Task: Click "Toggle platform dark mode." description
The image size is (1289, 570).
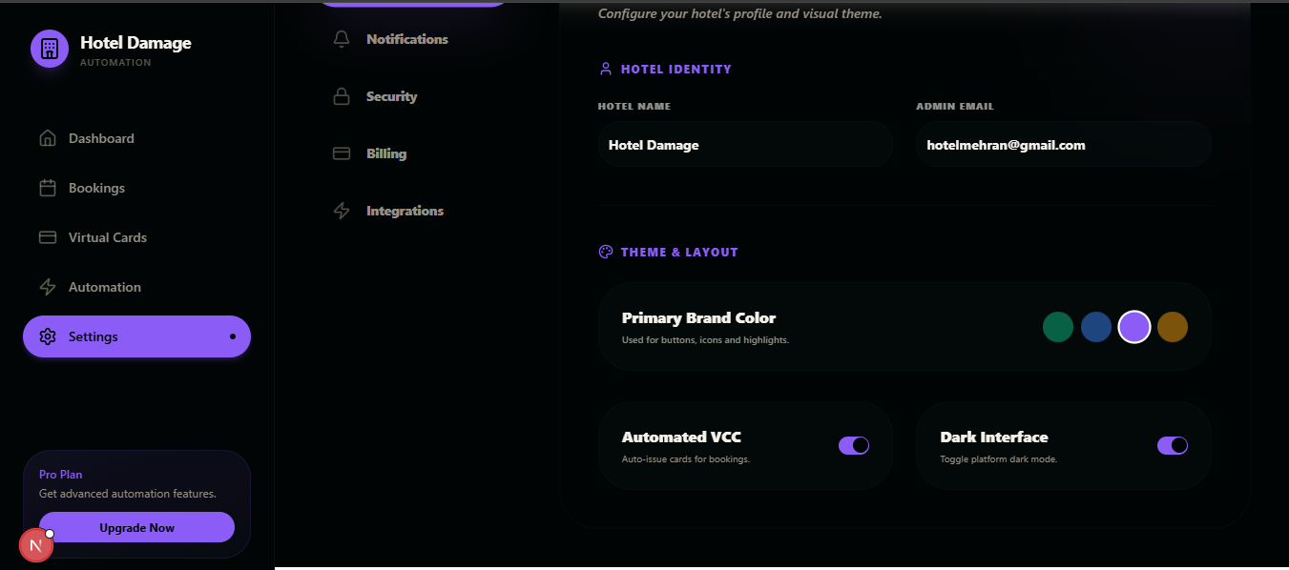Action: pos(999,459)
